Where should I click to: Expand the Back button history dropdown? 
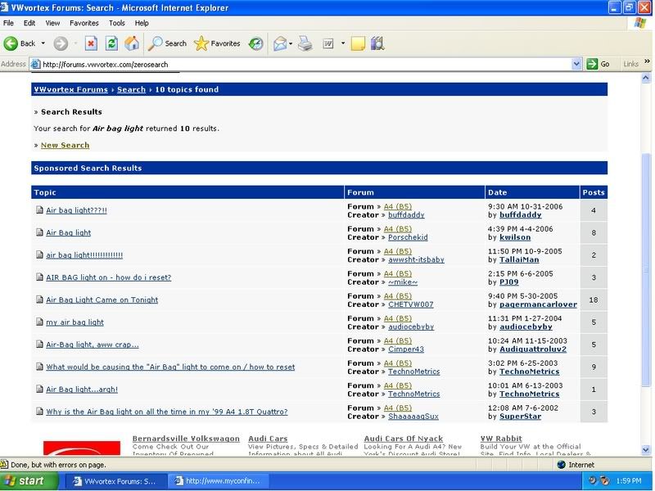44,43
